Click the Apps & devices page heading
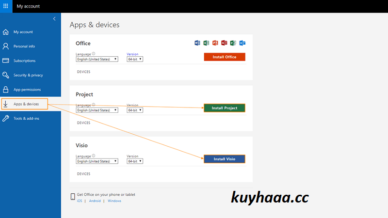The width and height of the screenshot is (388, 218). pyautogui.click(x=95, y=25)
